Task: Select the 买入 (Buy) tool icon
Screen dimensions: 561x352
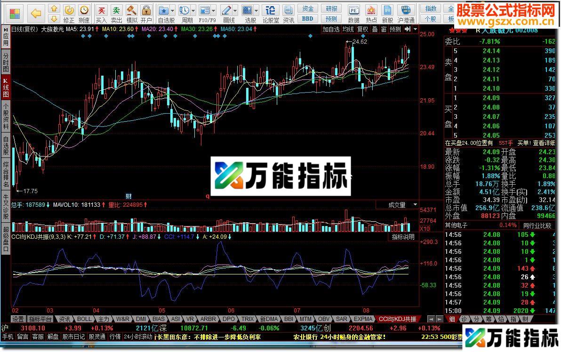Action: (x=103, y=11)
